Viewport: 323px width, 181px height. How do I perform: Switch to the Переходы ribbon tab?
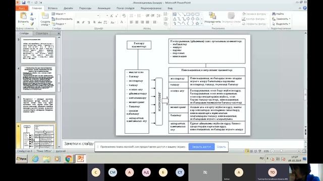pos(85,8)
